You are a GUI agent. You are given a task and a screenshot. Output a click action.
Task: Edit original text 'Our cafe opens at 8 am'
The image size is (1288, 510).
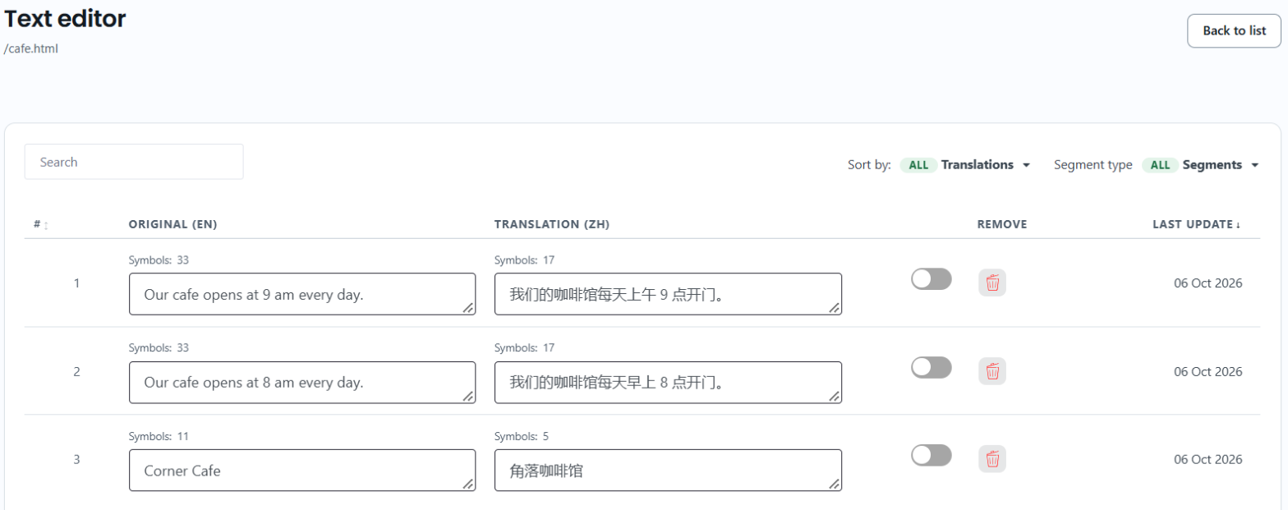302,383
